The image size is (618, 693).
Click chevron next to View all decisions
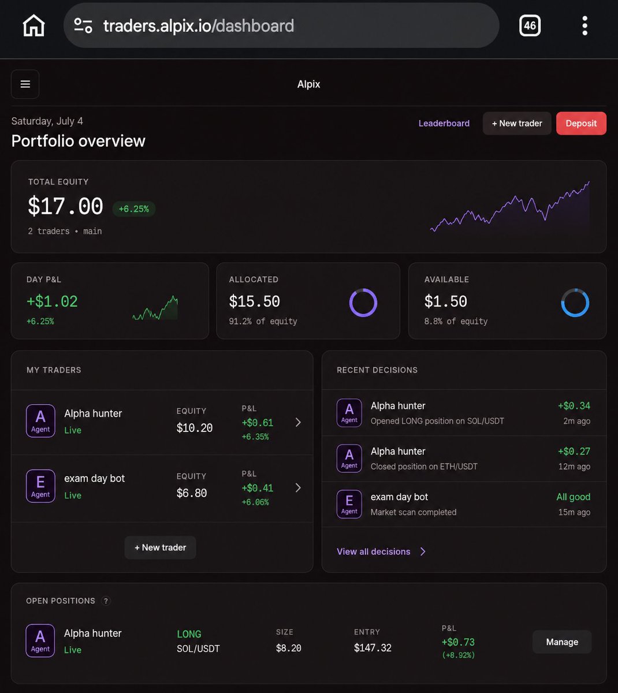pyautogui.click(x=423, y=552)
